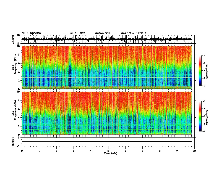Click the "-7" label on ch.2 color scale
219x169 pixels.
coord(204,131)
